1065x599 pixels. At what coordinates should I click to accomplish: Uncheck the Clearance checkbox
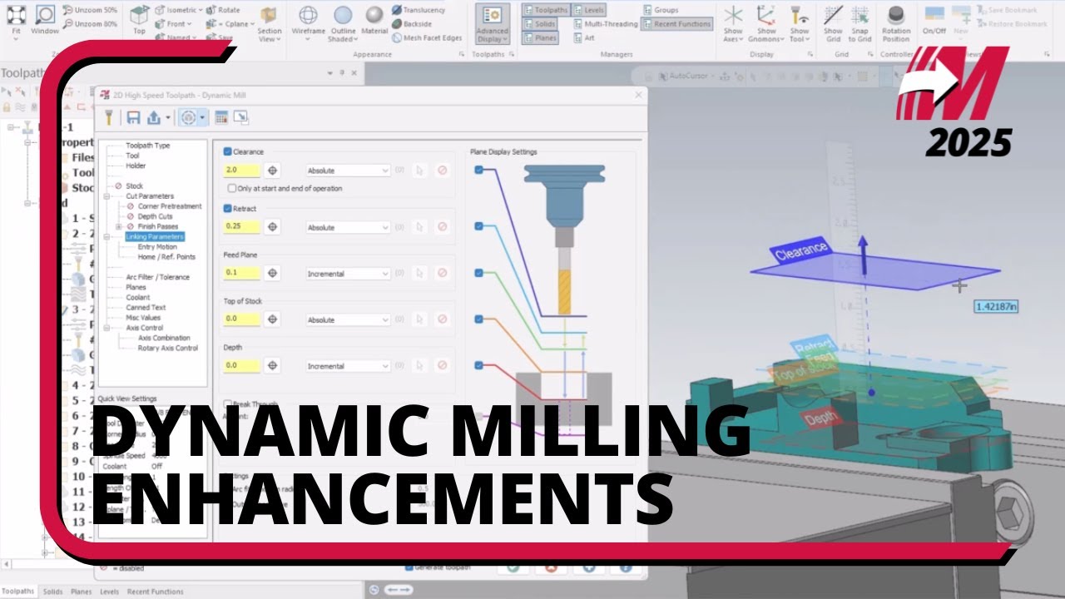[228, 152]
